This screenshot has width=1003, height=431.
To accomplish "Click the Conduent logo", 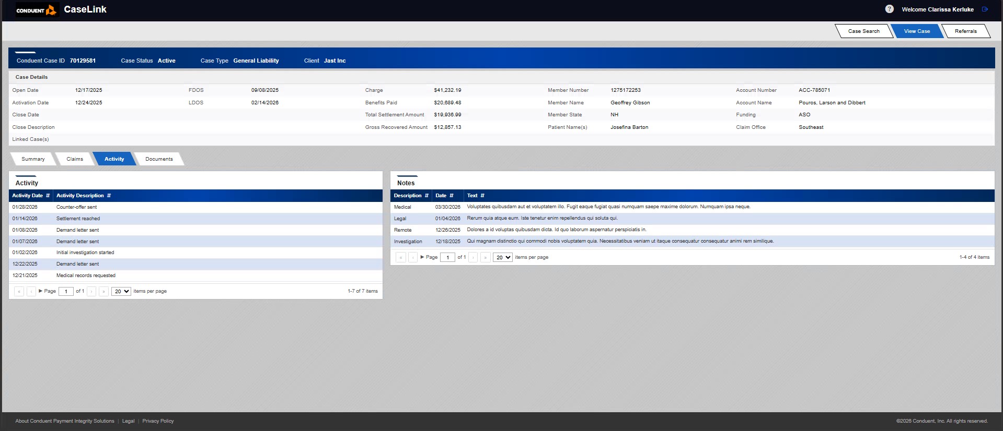I will [36, 10].
